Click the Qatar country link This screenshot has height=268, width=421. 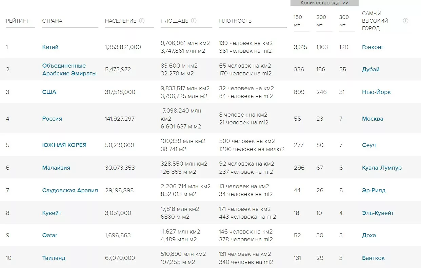(x=50, y=235)
